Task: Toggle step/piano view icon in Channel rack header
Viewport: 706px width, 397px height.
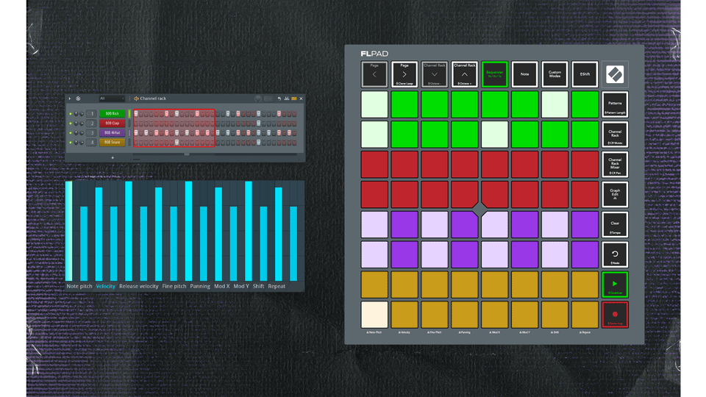Action: coord(294,99)
